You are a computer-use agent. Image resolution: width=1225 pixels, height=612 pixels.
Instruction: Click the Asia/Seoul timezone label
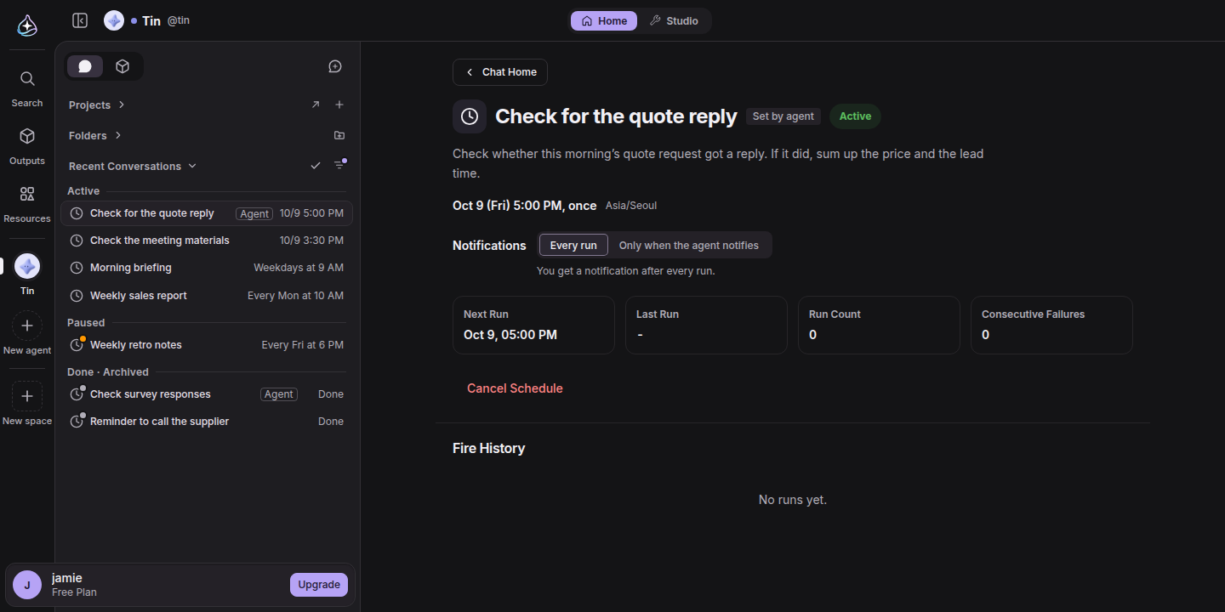631,206
